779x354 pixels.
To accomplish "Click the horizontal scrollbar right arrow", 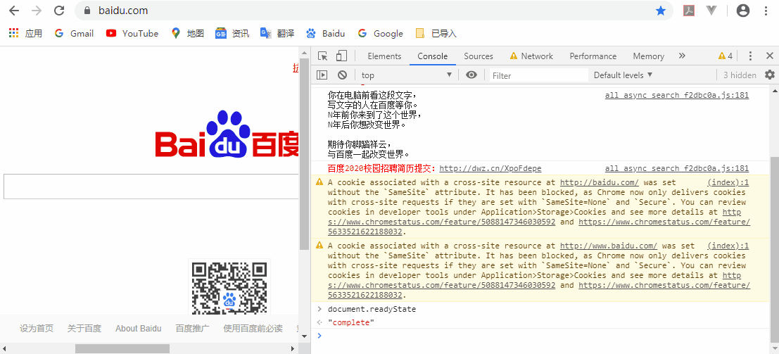I will tap(293, 348).
